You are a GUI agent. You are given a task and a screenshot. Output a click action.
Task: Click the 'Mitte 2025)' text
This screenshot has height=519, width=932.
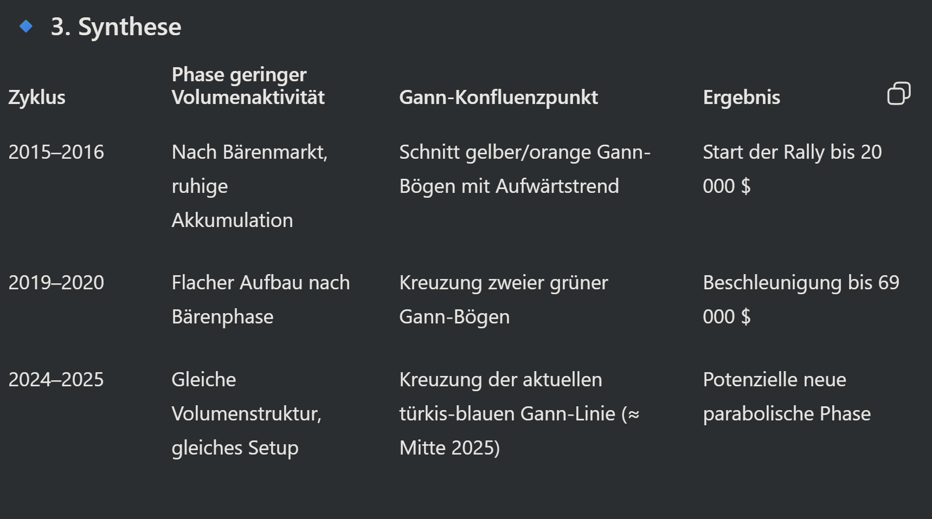click(449, 448)
